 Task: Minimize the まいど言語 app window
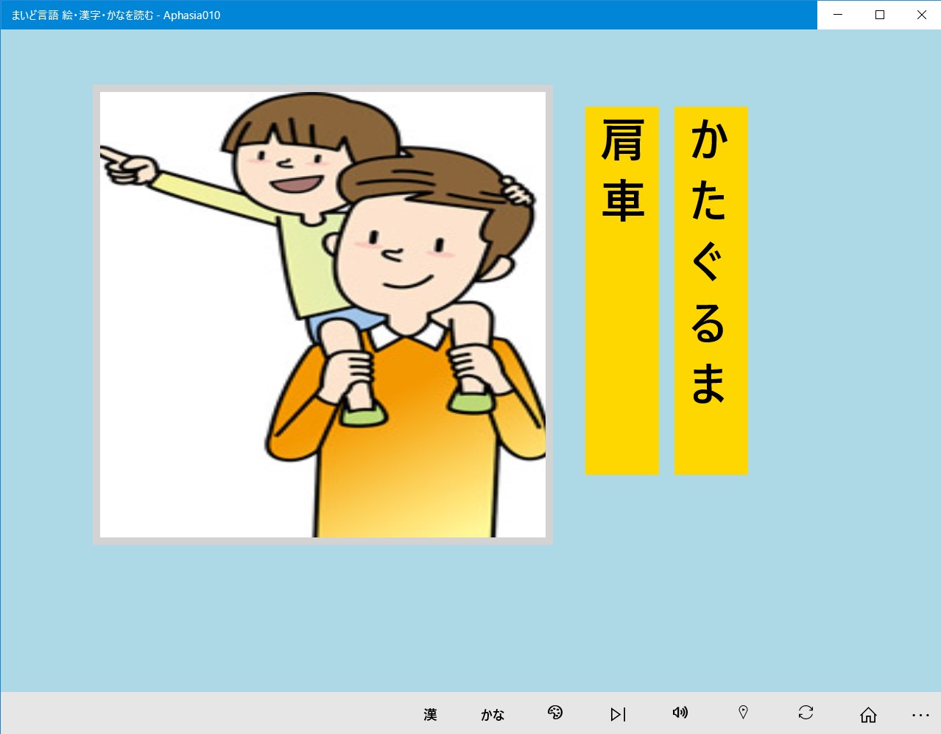click(838, 15)
